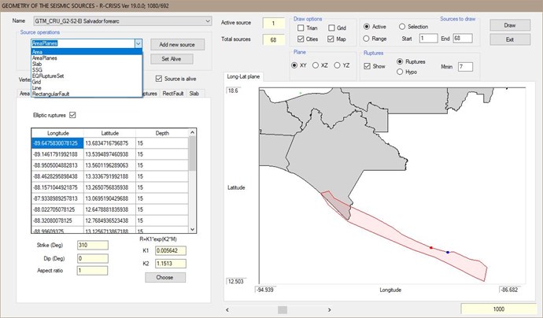Click the Choose button

click(165, 278)
